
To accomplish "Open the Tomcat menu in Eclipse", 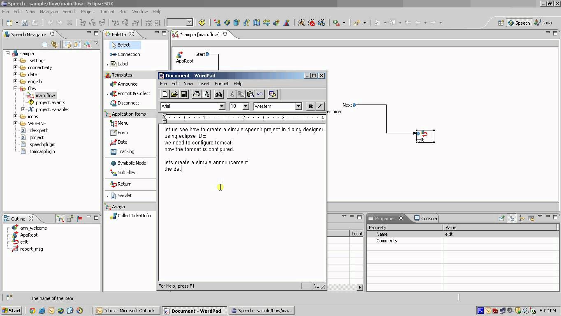I will (x=107, y=12).
